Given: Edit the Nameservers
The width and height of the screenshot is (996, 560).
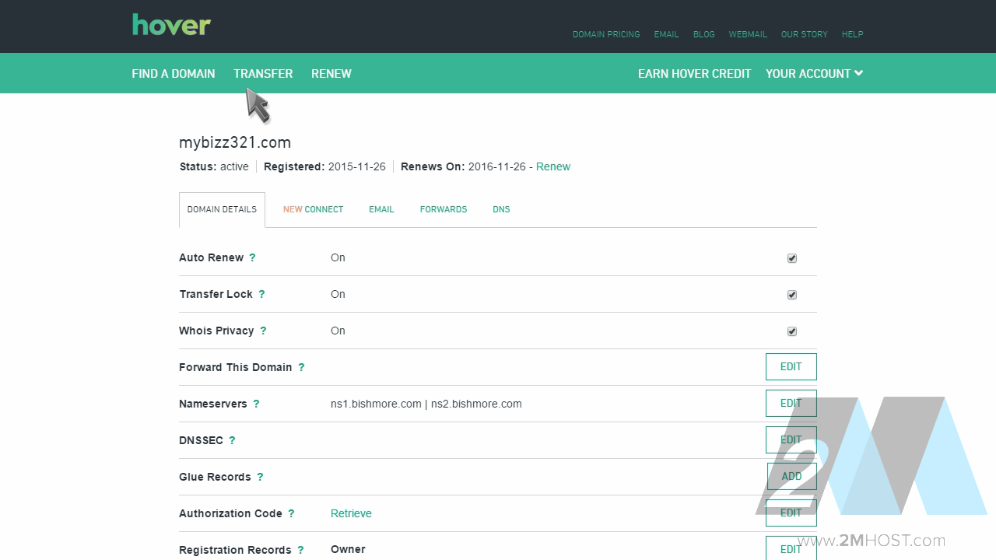Looking at the screenshot, I should coord(791,404).
